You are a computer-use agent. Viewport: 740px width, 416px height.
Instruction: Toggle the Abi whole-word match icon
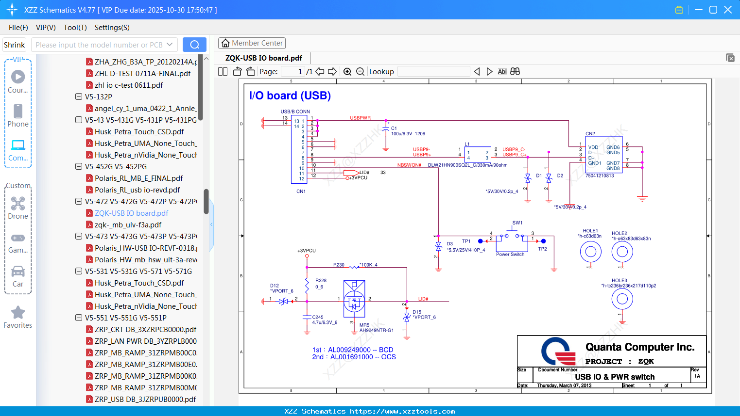[502, 72]
